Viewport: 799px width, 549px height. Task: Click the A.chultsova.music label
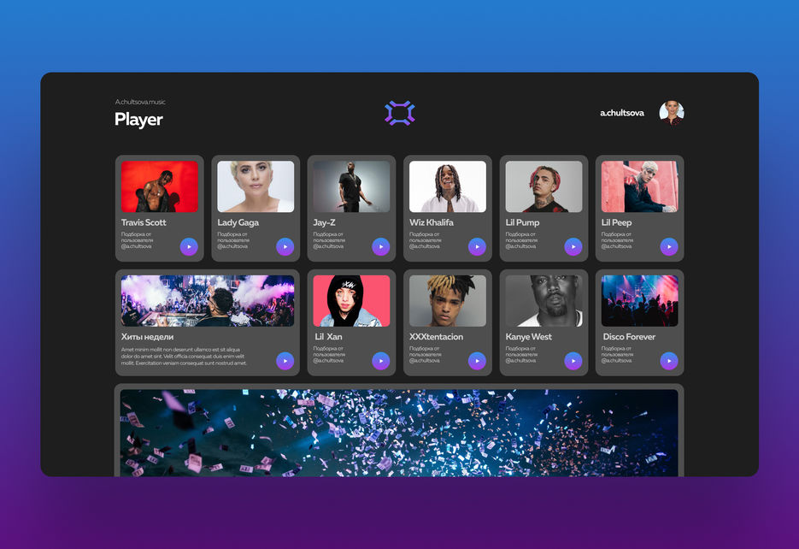(x=140, y=102)
